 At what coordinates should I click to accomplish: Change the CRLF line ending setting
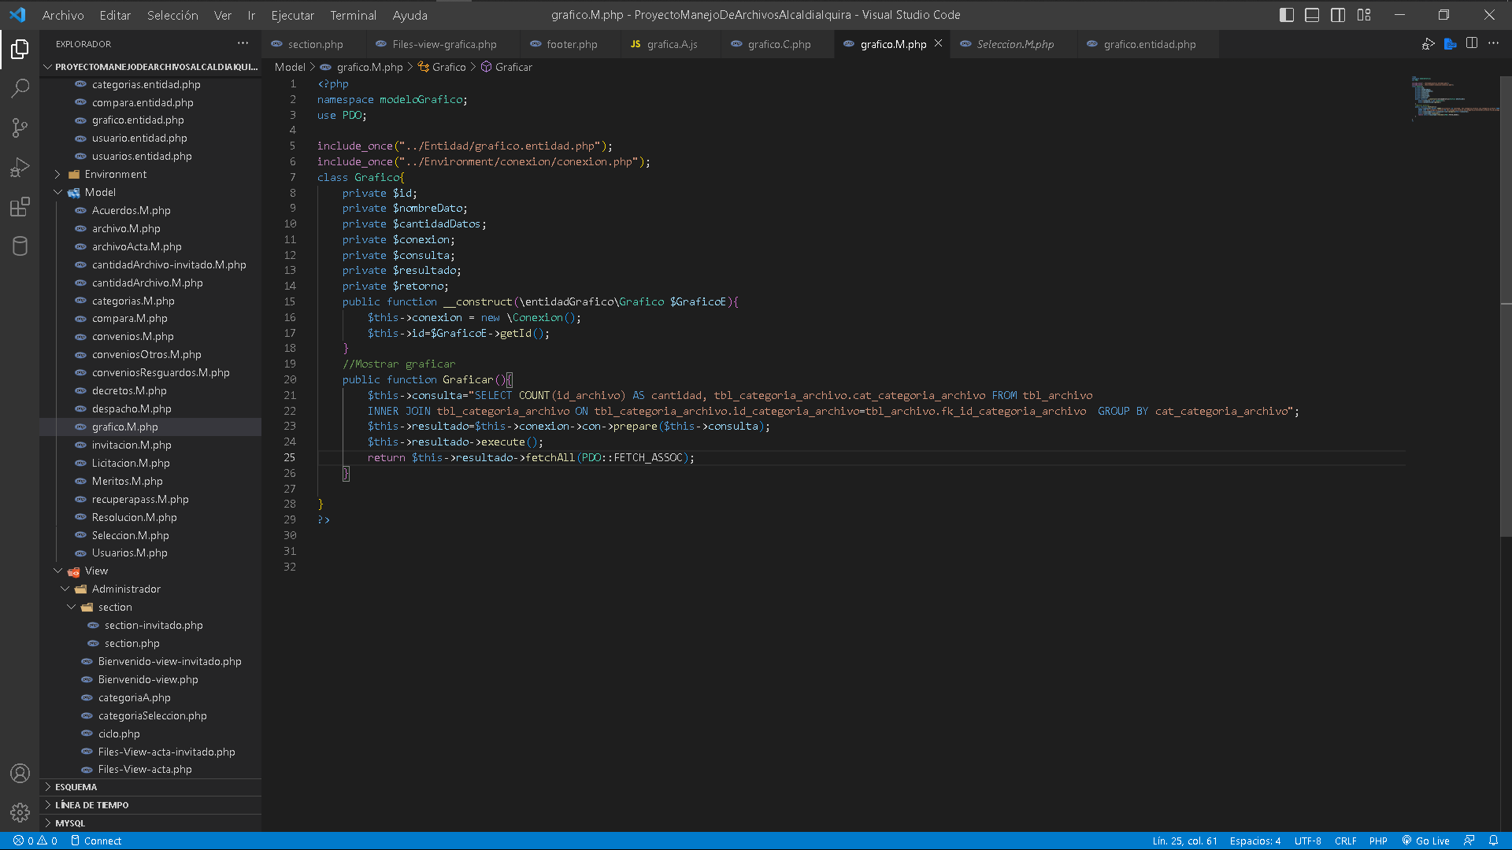(x=1345, y=841)
